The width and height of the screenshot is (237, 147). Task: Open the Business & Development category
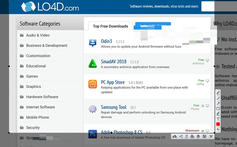click(46, 45)
